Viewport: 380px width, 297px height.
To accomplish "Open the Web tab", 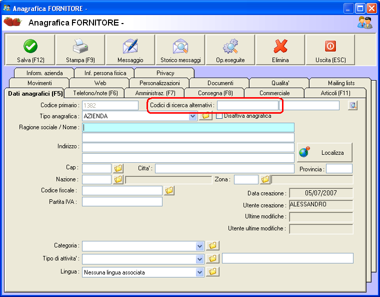I will tap(100, 83).
